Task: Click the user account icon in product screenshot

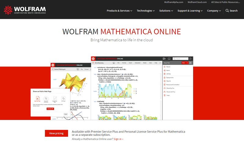Action: coord(190,59)
